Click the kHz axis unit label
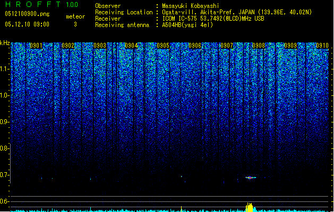This screenshot has width=334, height=212. click(5, 43)
